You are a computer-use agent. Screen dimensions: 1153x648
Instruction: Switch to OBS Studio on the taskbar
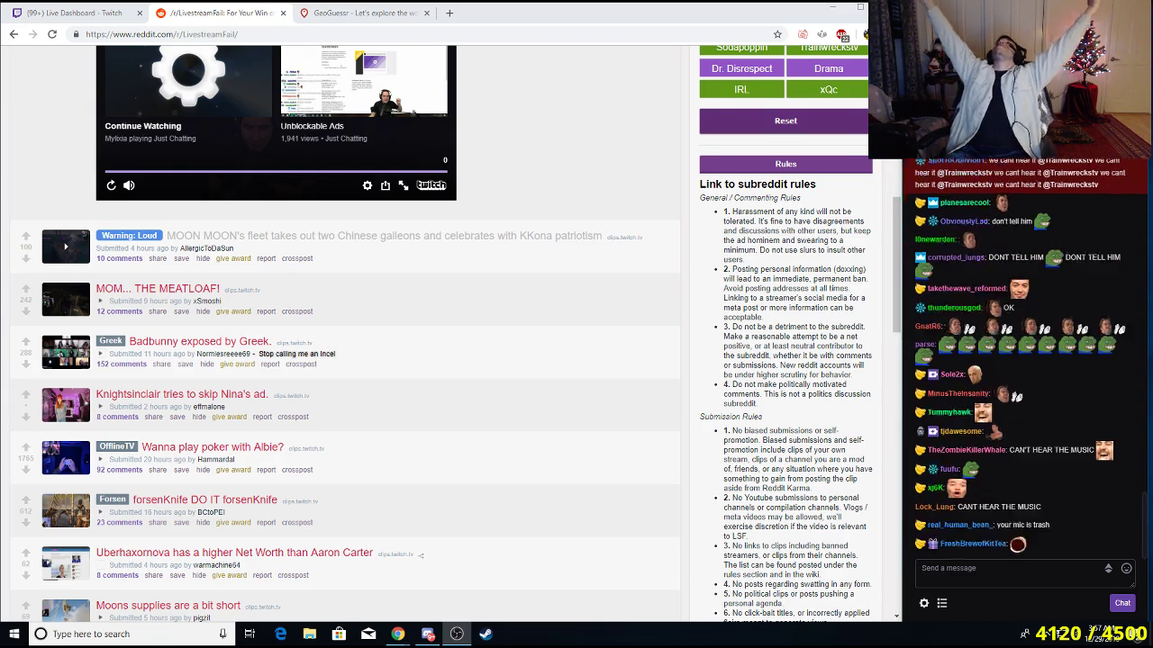click(457, 634)
